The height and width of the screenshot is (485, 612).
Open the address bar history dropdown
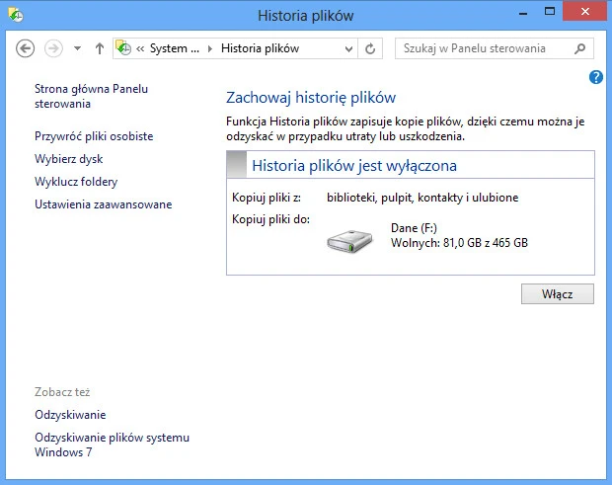348,48
